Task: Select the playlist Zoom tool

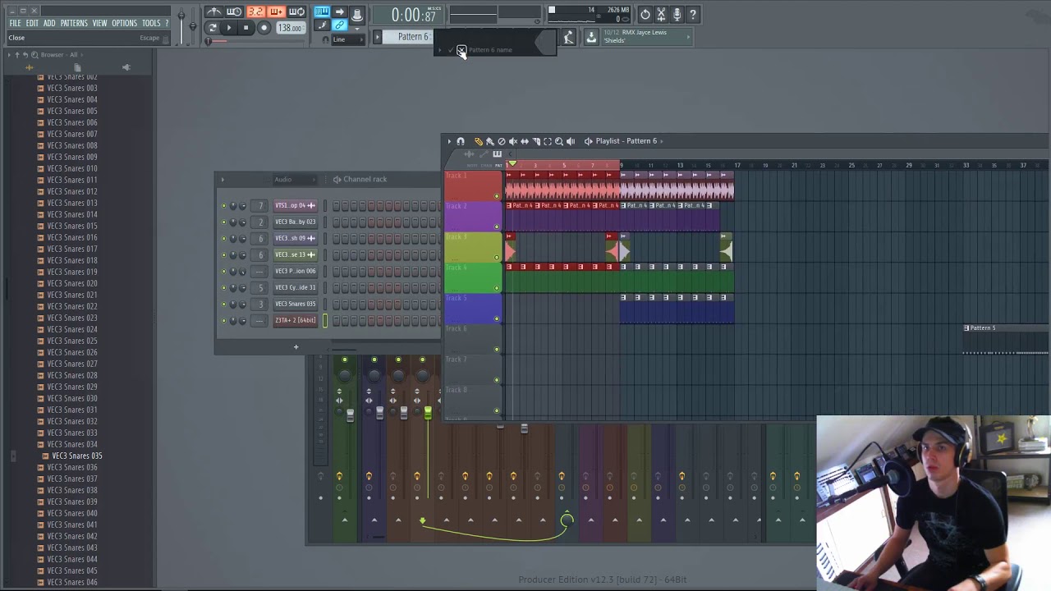Action: pos(559,141)
